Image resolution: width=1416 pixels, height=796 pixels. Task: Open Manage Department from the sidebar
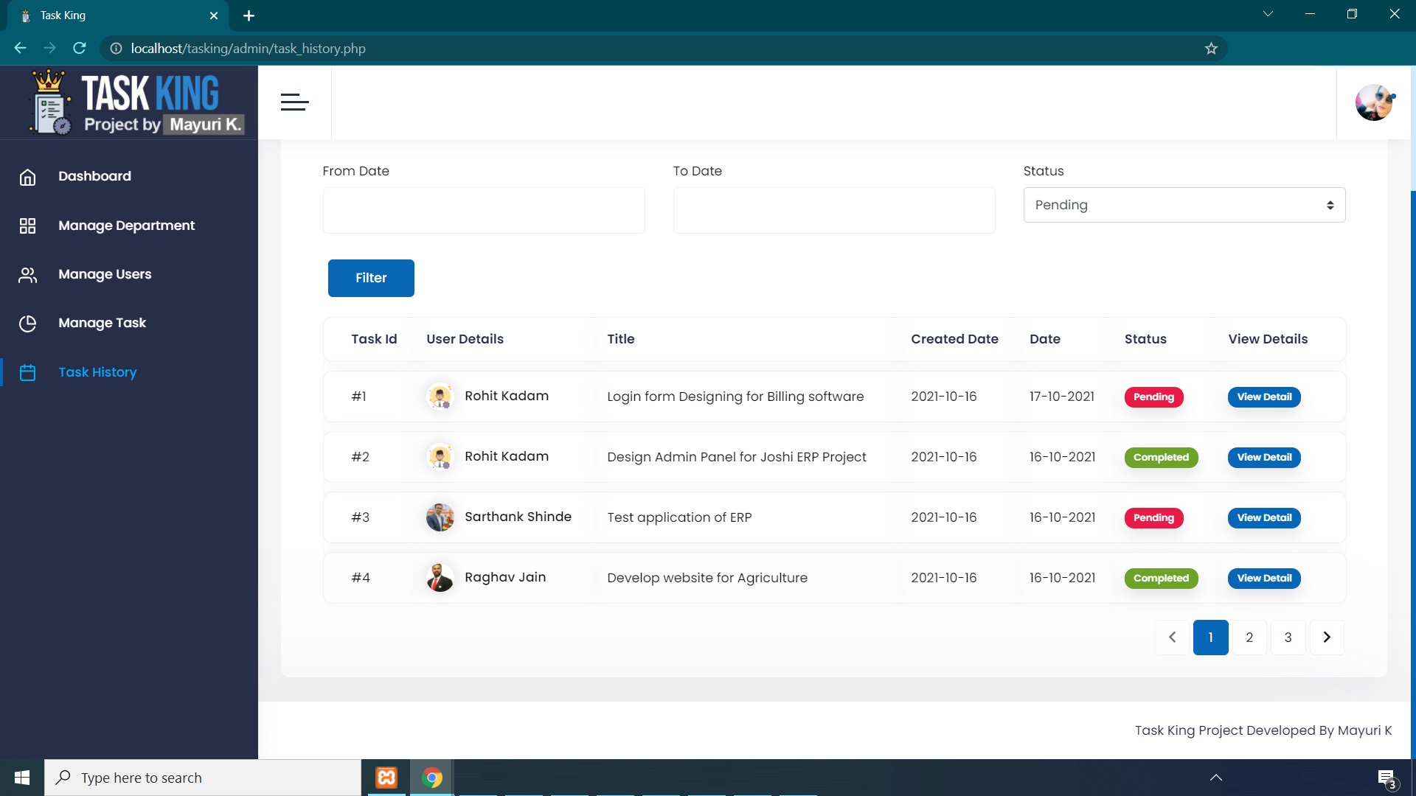[x=126, y=226]
